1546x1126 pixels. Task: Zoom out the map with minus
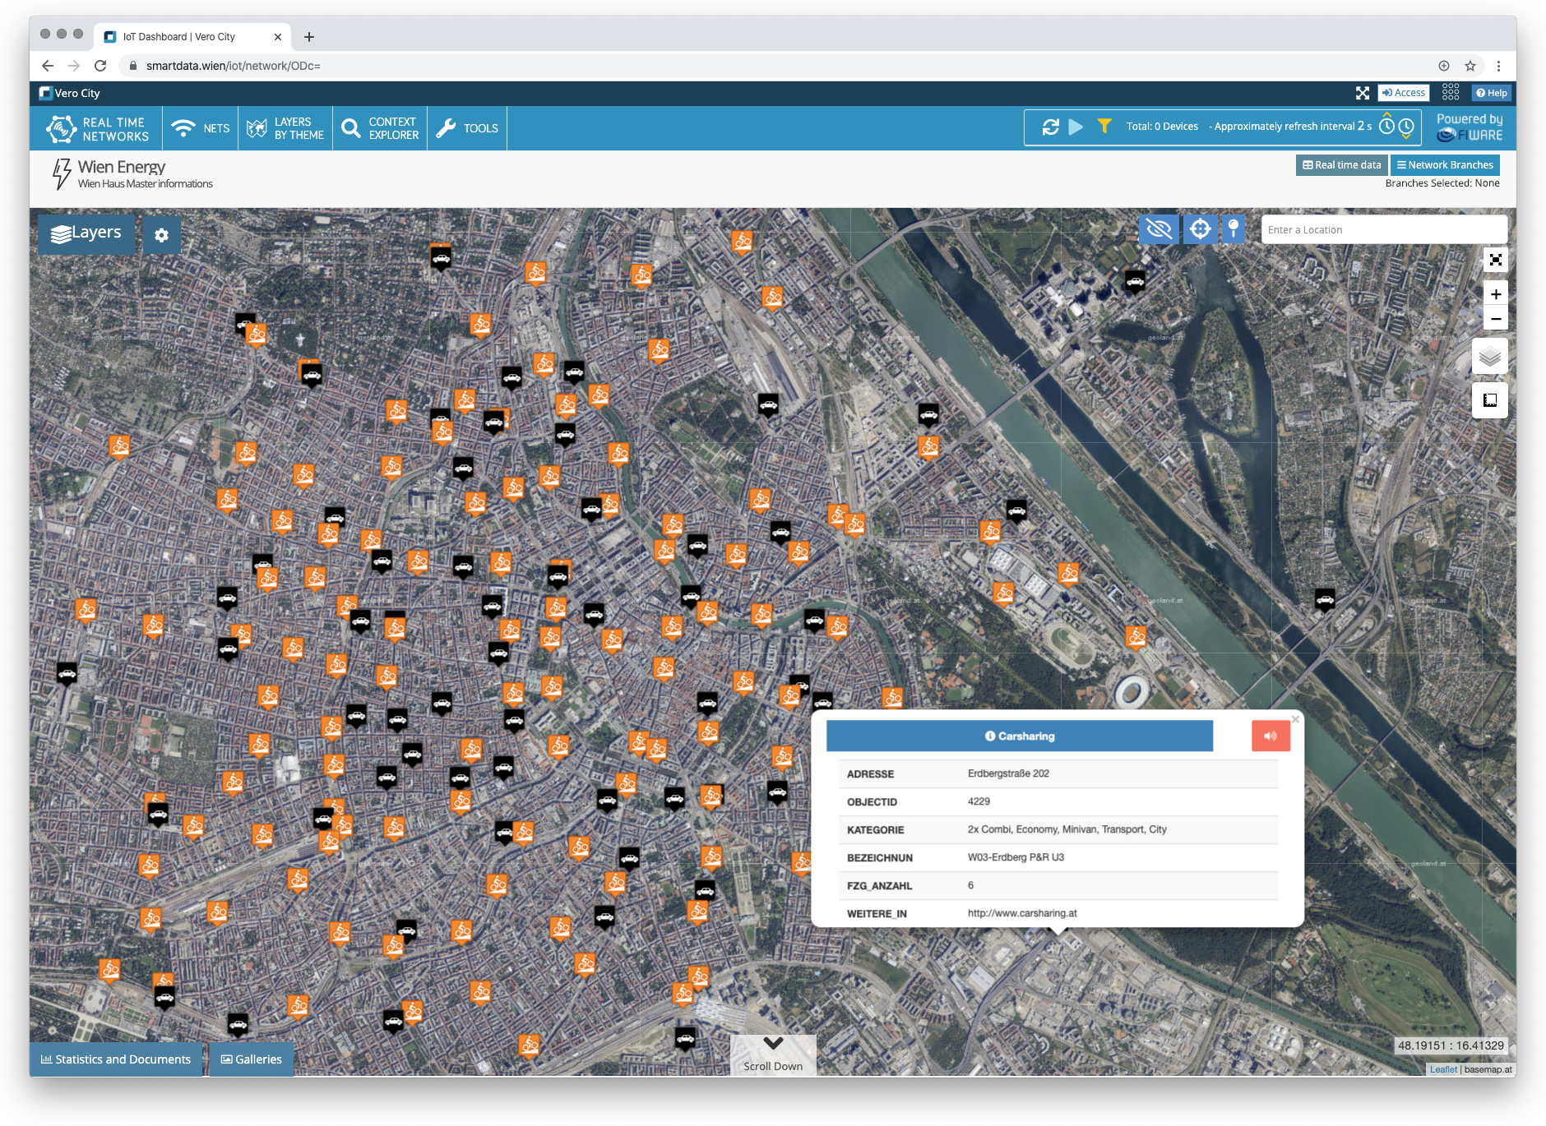pos(1496,319)
